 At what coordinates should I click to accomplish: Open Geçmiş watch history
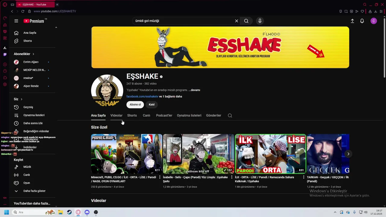32,107
